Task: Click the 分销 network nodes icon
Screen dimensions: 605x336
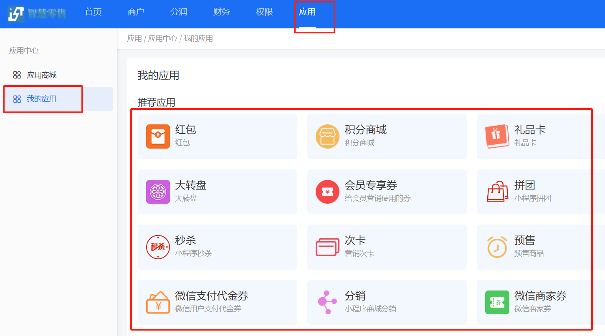Action: coord(327,303)
